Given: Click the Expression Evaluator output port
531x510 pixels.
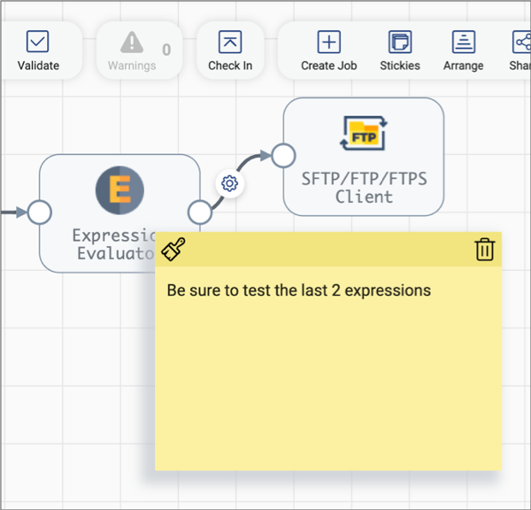Looking at the screenshot, I should pos(200,213).
